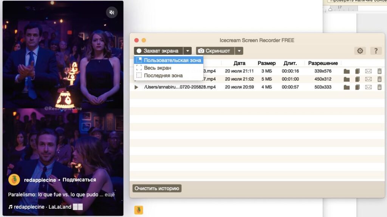Delete the 503x333 recording with trash icon
Screen dimensions: 387x217
click(x=379, y=87)
